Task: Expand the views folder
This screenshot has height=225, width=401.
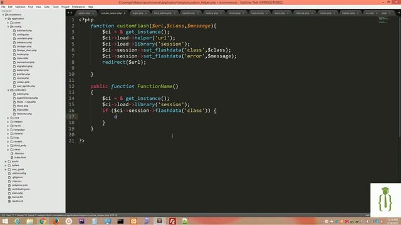Action: pos(8,149)
